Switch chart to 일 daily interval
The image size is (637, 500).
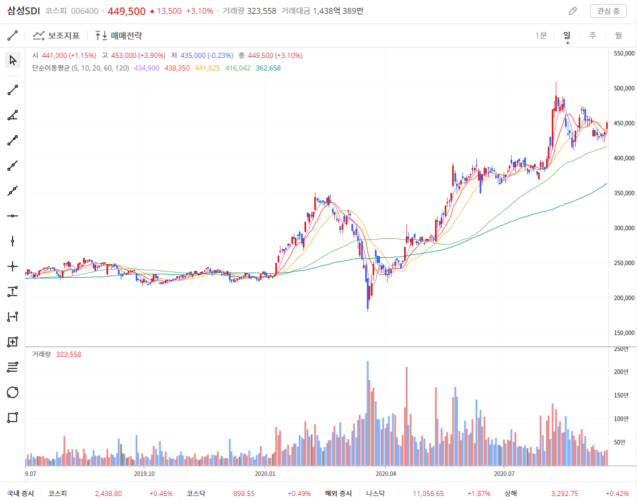tap(567, 36)
